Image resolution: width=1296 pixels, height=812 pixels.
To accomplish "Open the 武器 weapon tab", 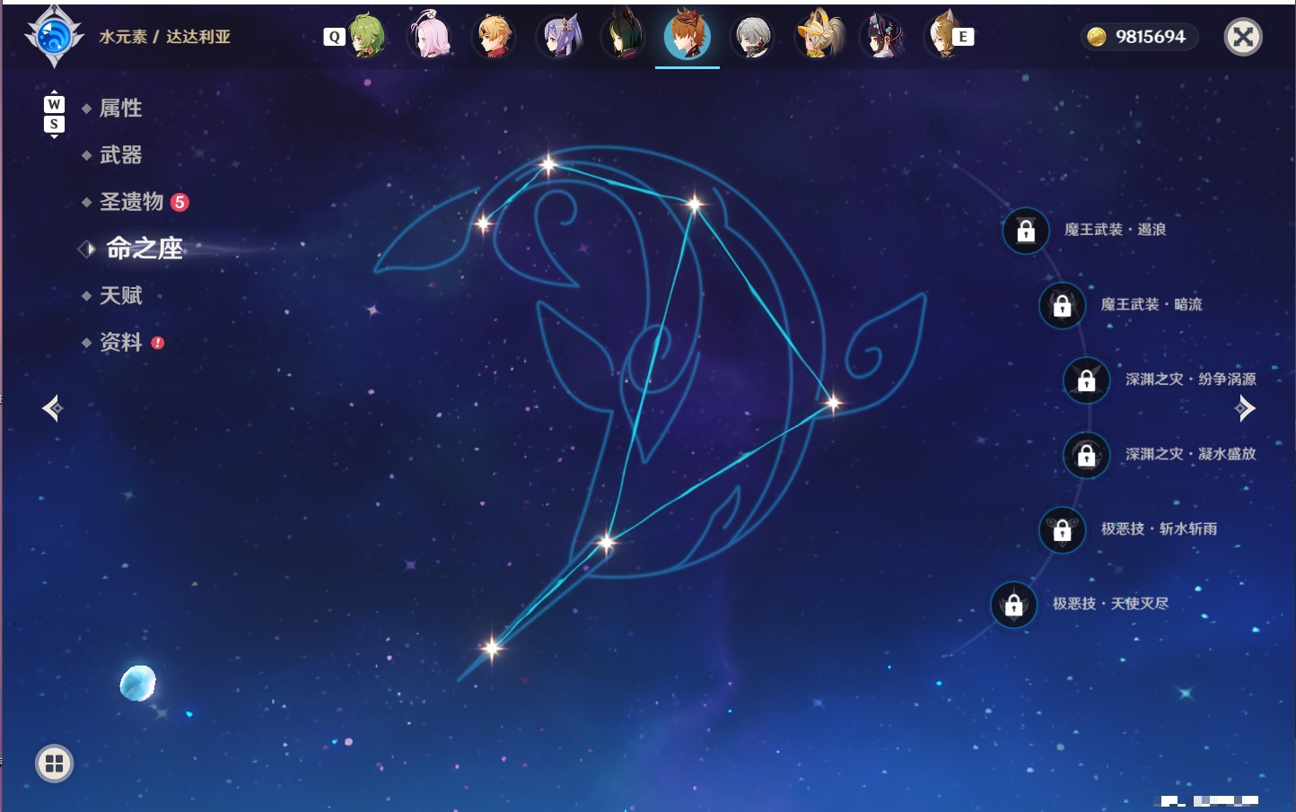I will pos(120,155).
